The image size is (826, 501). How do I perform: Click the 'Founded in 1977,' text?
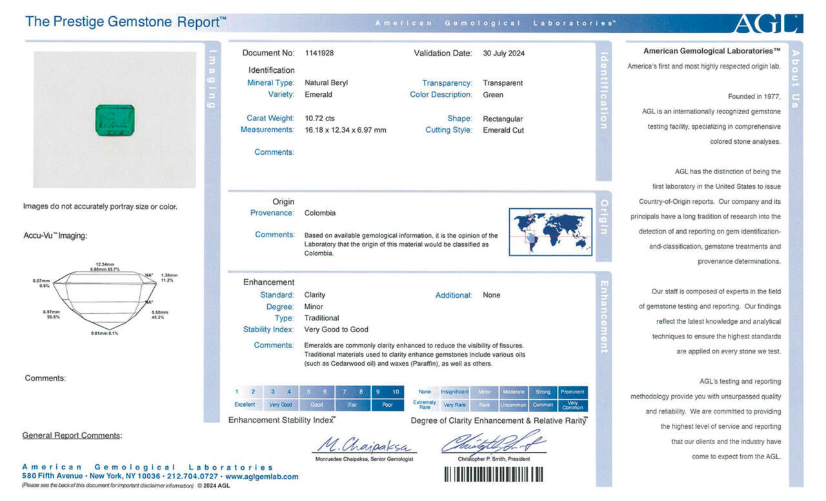coord(754,97)
